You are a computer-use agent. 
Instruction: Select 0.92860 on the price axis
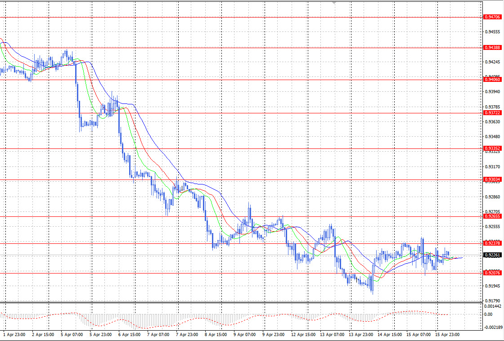click(492, 197)
